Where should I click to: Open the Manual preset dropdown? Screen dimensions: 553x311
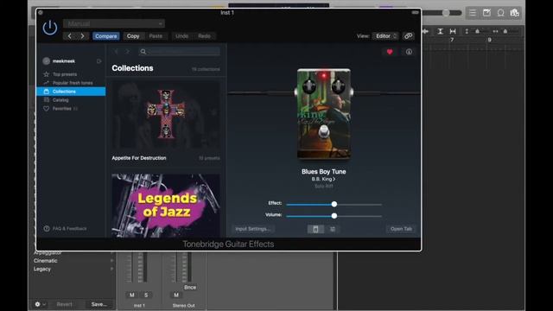coord(114,23)
